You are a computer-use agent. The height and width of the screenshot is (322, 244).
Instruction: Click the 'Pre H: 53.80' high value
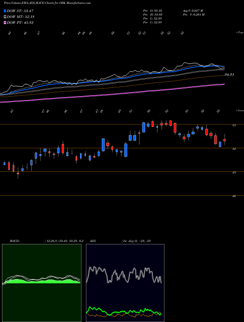pos(152,15)
